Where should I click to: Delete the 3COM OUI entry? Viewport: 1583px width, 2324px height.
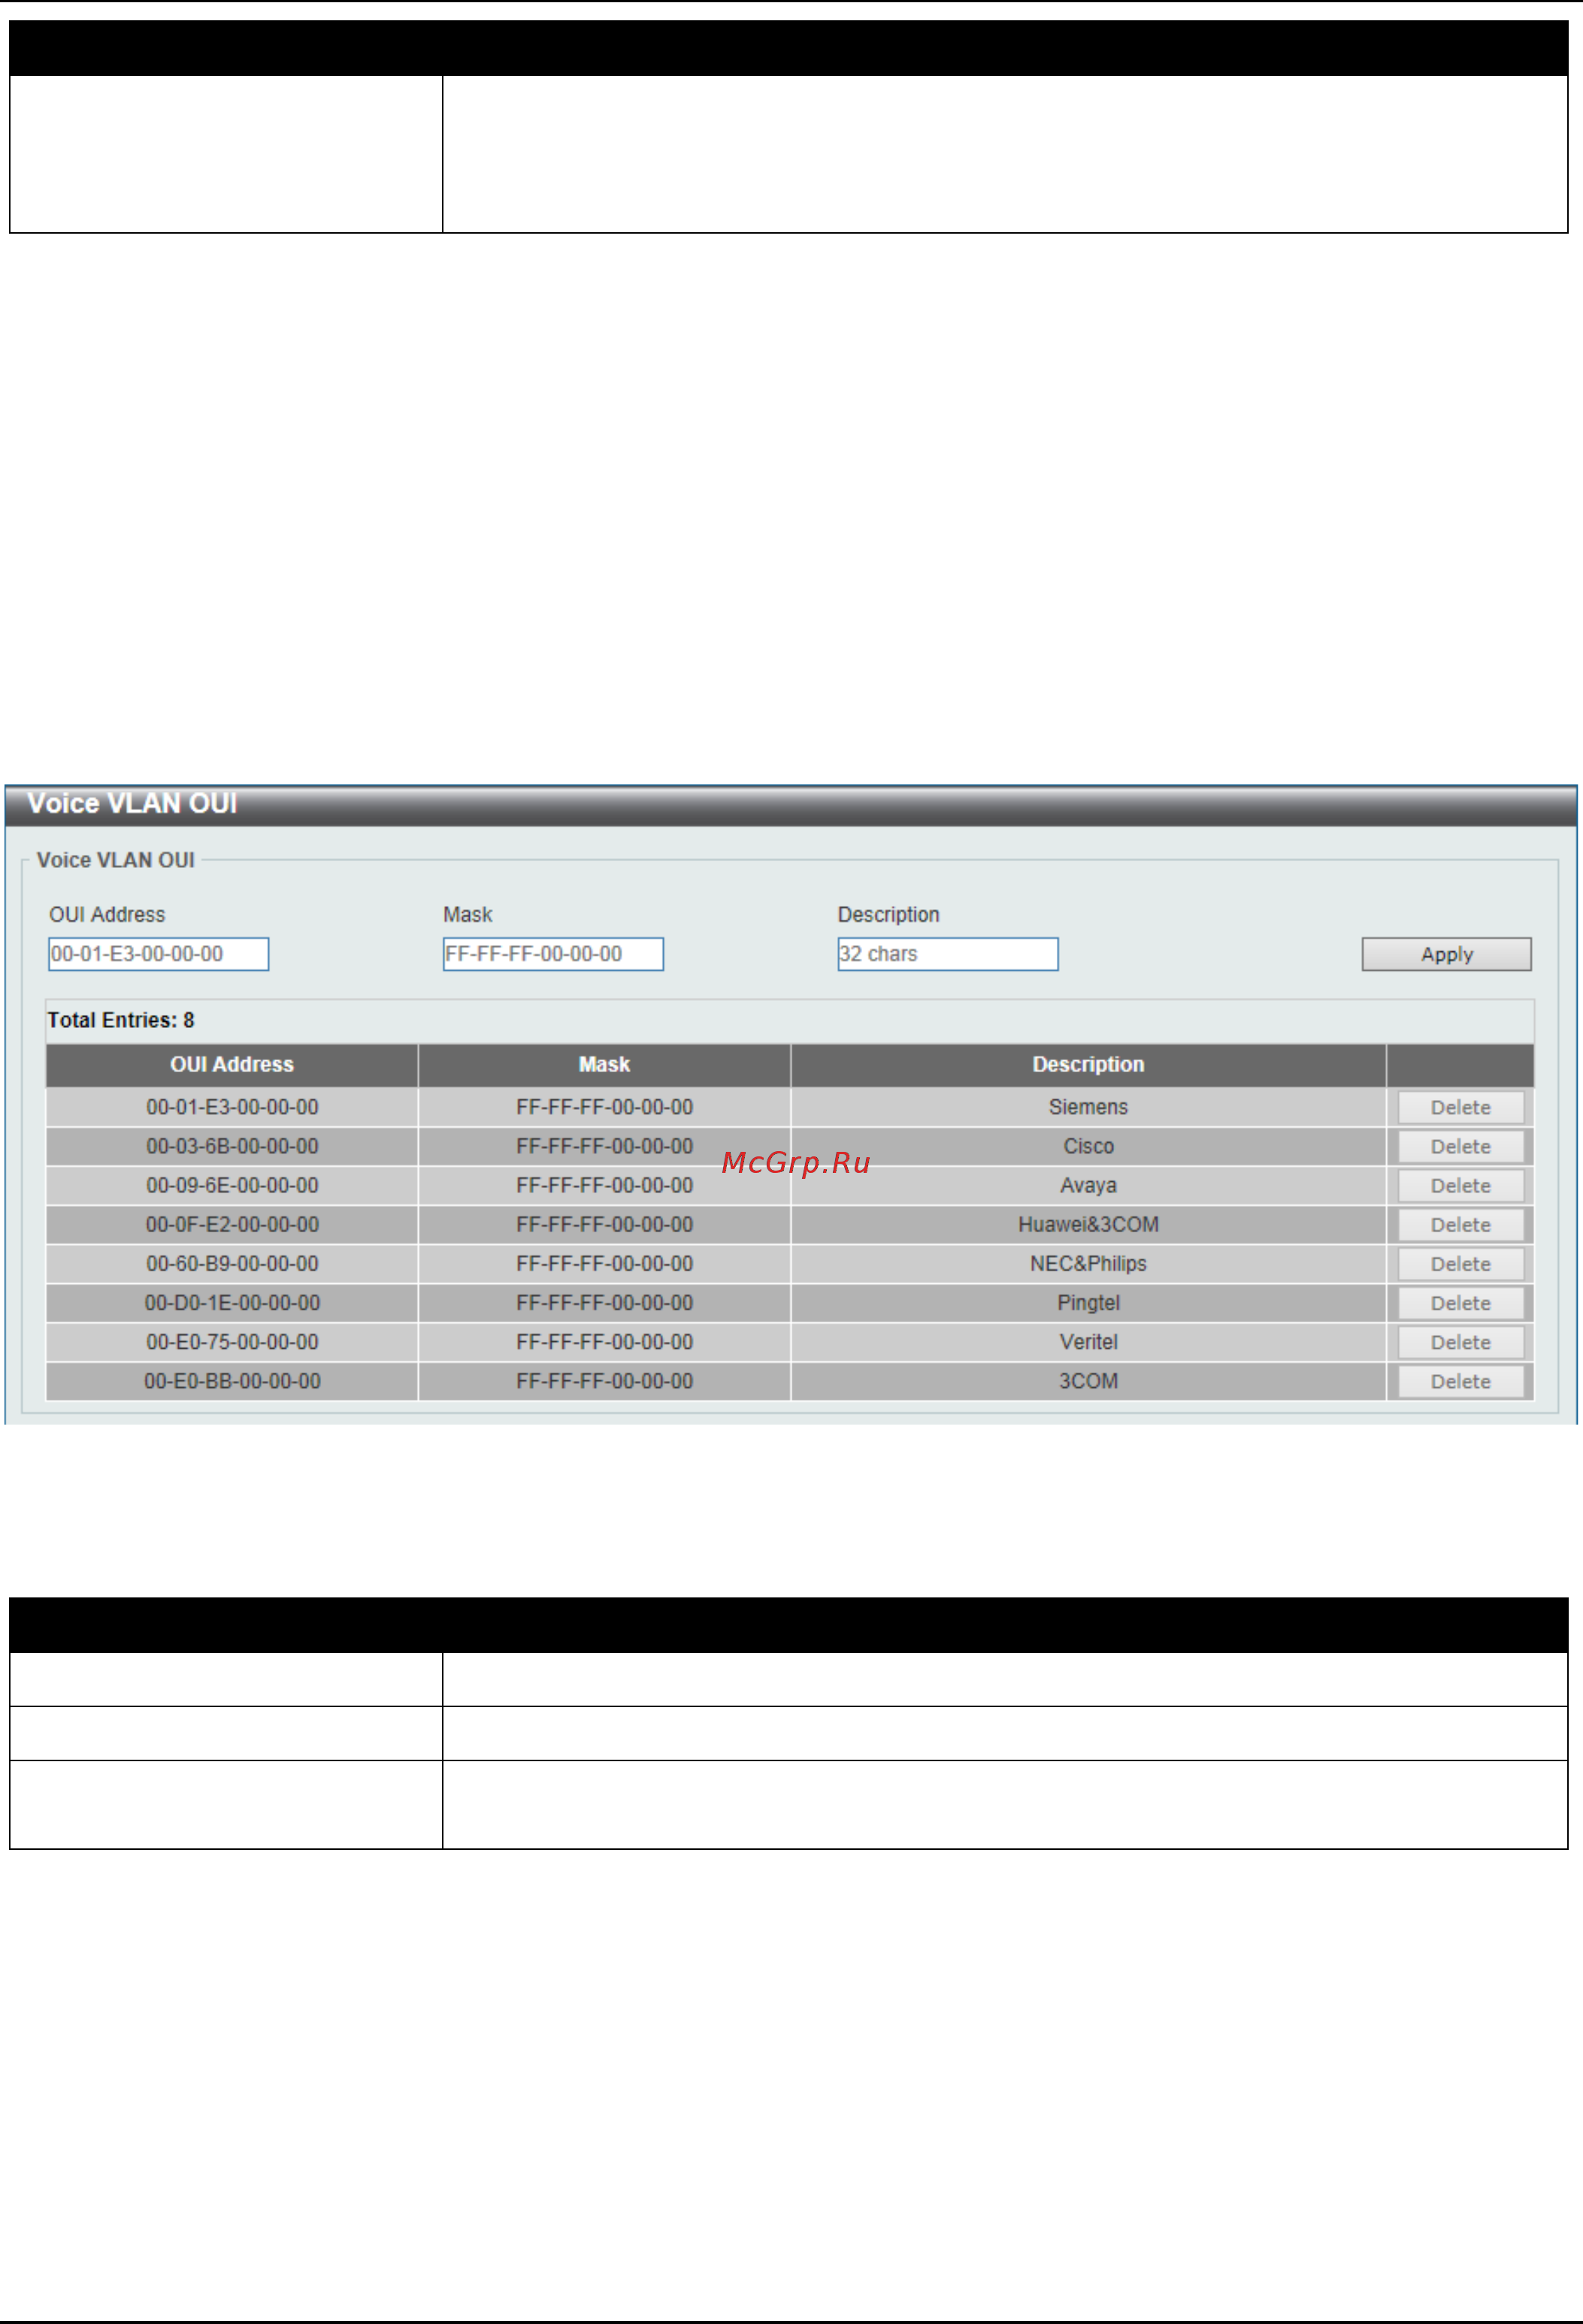pos(1461,1380)
